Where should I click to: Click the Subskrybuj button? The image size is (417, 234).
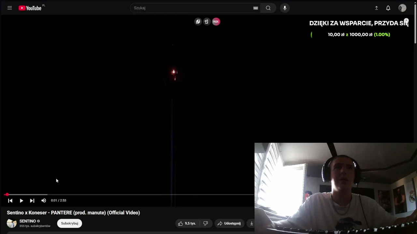coord(69,223)
